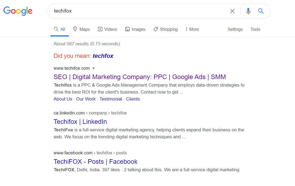Switch to the Videos tab
The height and width of the screenshot is (186, 295).
(107, 29)
